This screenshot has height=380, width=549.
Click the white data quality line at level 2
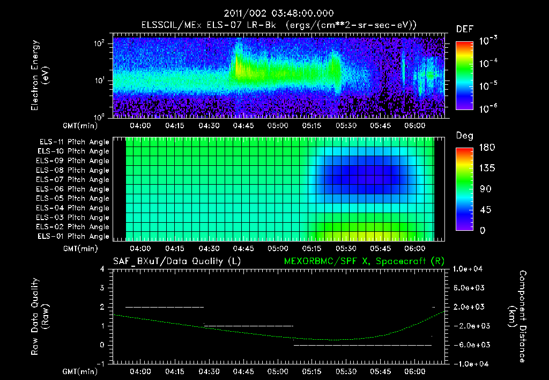pyautogui.click(x=165, y=307)
